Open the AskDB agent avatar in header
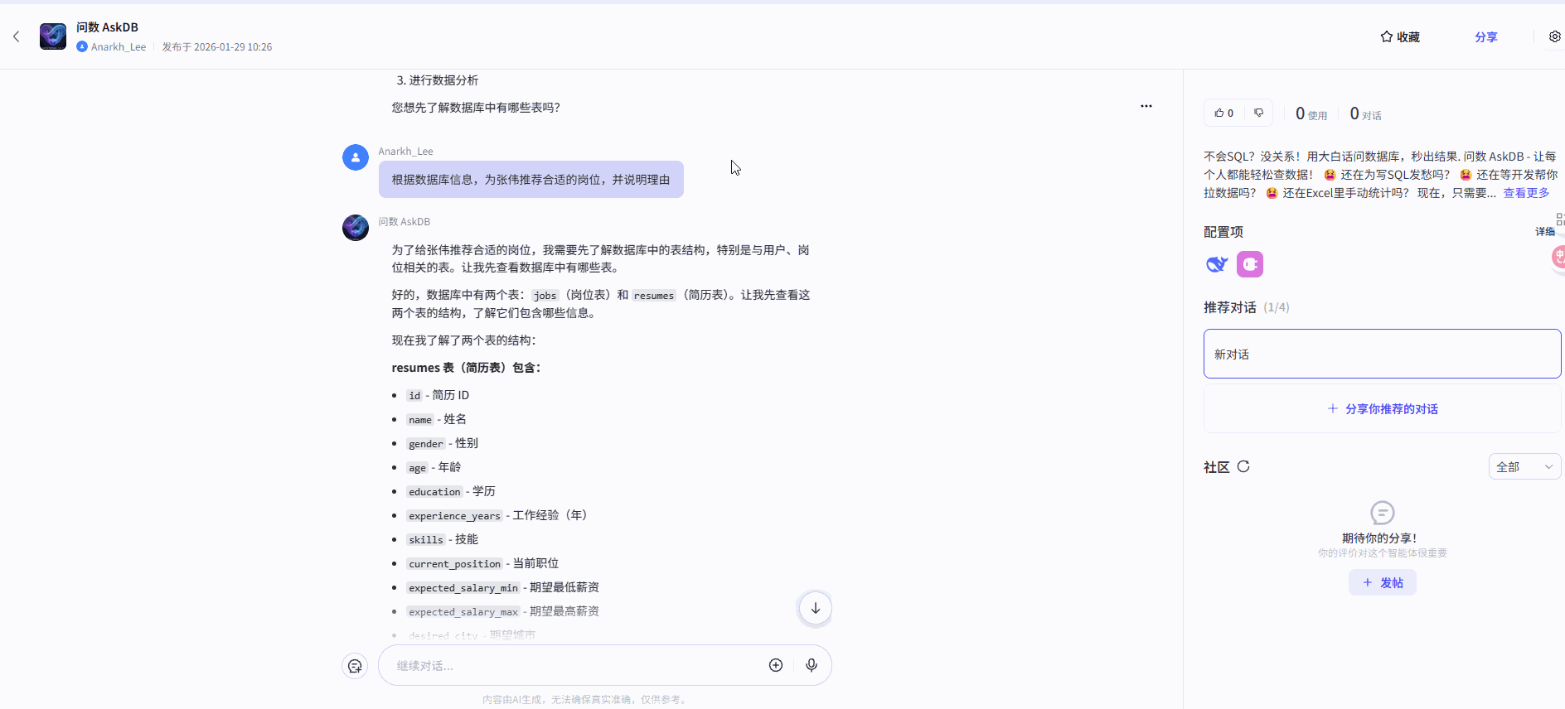 point(53,36)
